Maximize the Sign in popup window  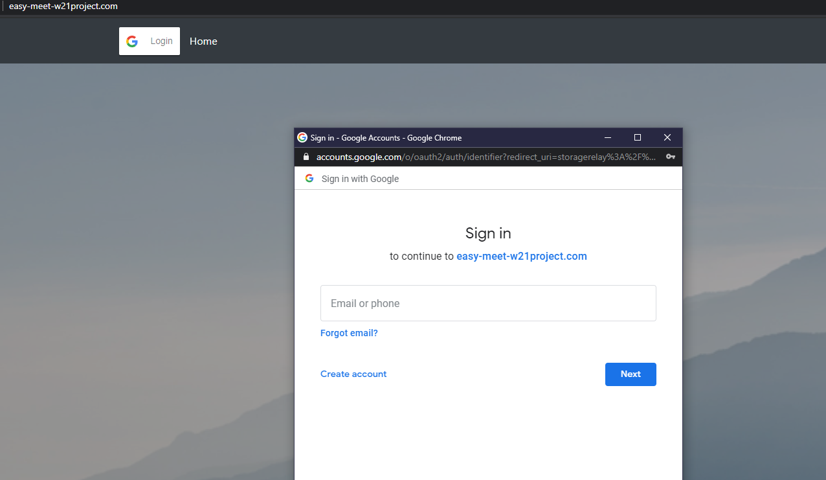point(637,137)
